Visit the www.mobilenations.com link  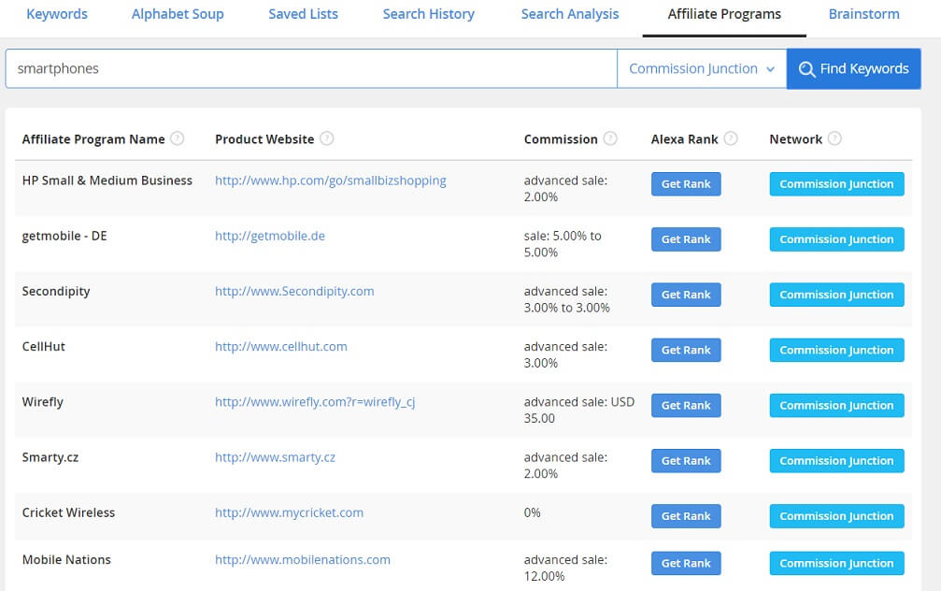click(303, 560)
